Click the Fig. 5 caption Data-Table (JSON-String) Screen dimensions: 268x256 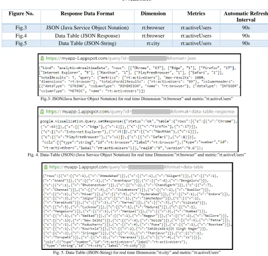(137, 253)
